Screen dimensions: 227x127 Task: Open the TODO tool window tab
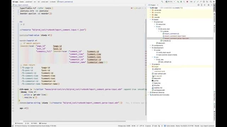[x=34, y=123]
